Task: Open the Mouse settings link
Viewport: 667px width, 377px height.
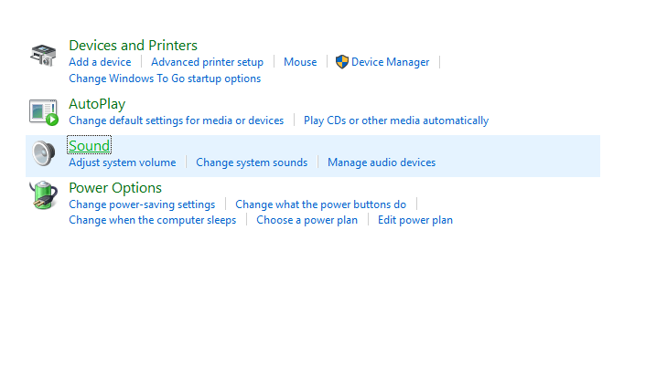Action: (300, 62)
